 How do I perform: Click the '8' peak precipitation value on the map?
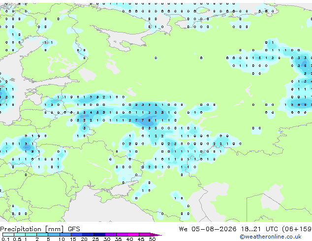tap(149, 120)
